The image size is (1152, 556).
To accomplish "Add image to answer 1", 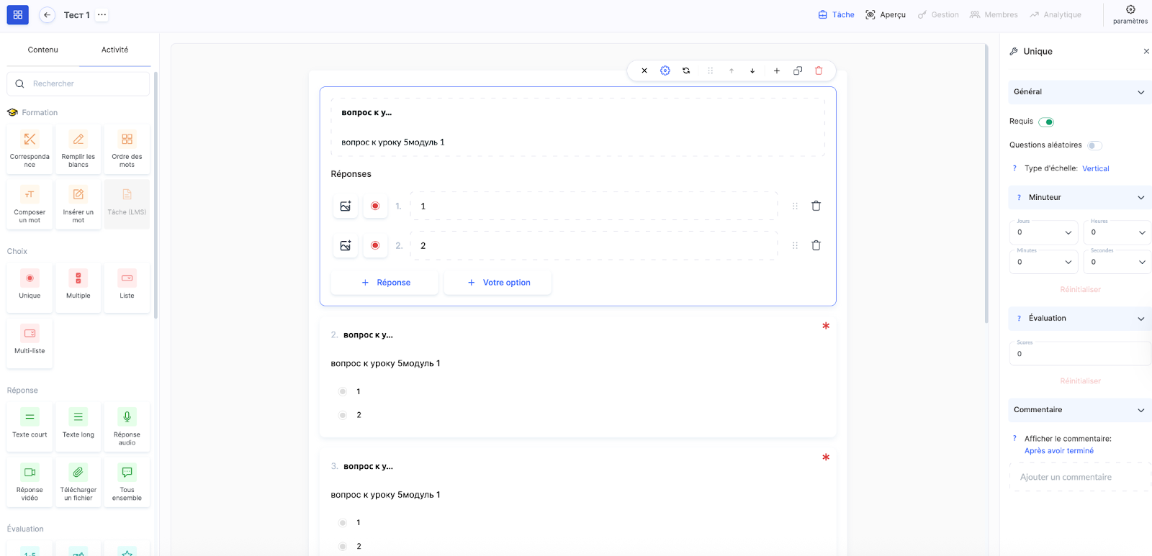I will (x=346, y=206).
